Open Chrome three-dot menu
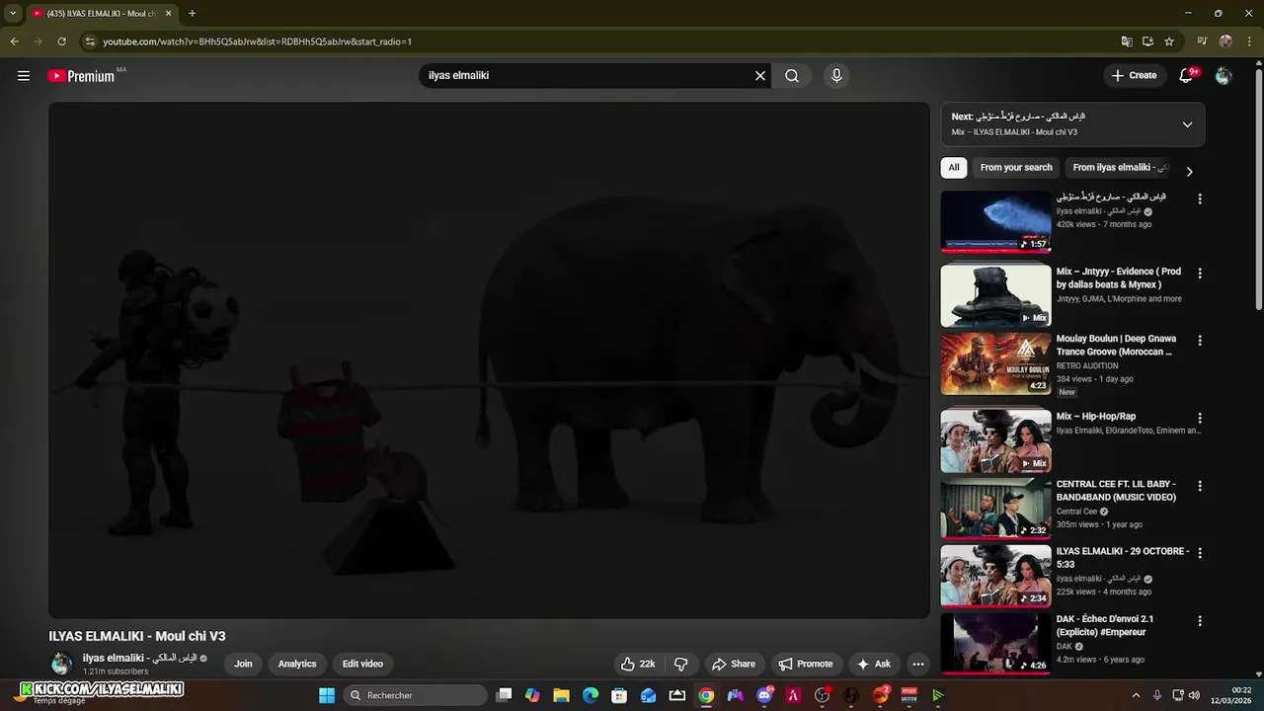The image size is (1264, 711). [1248, 41]
